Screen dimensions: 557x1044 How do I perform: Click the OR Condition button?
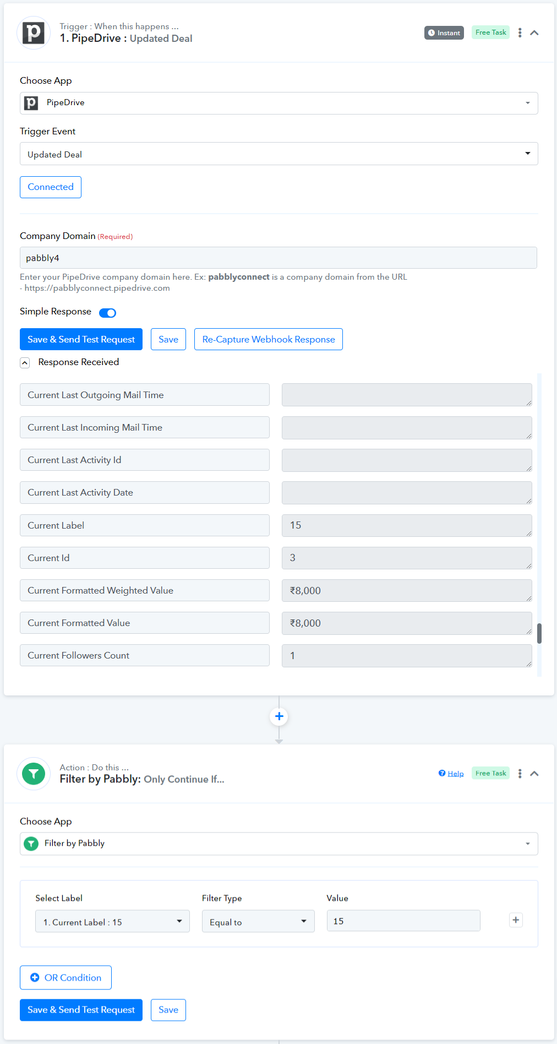point(65,977)
